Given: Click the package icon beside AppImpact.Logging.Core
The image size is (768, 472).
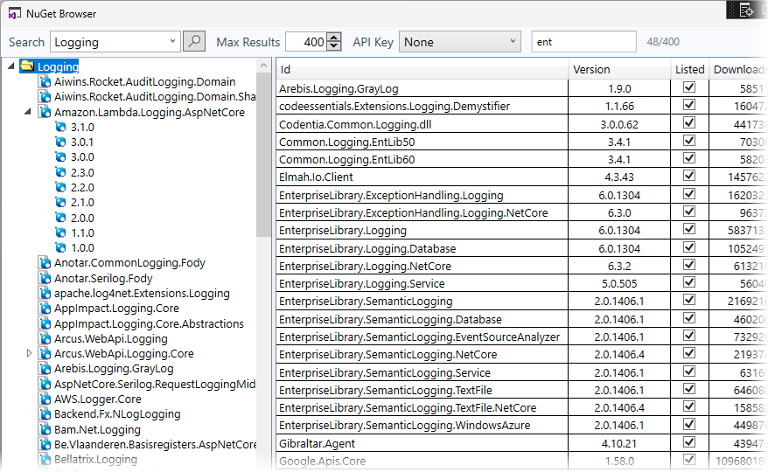Looking at the screenshot, I should tap(45, 309).
